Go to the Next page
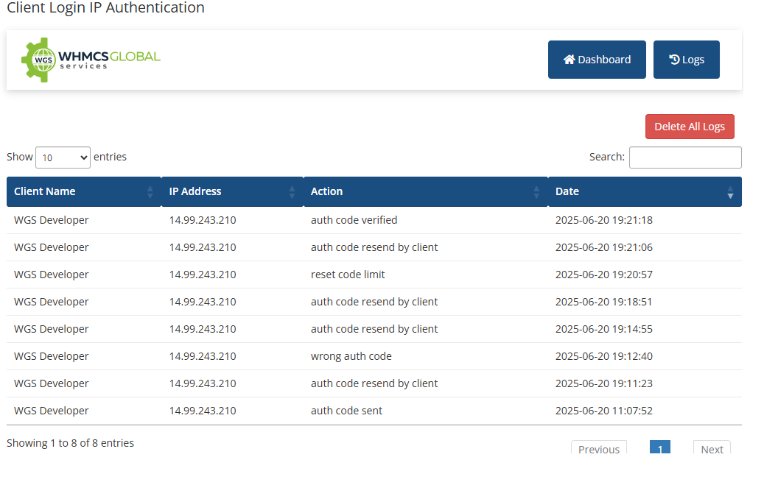The height and width of the screenshot is (485, 778). coord(712,448)
